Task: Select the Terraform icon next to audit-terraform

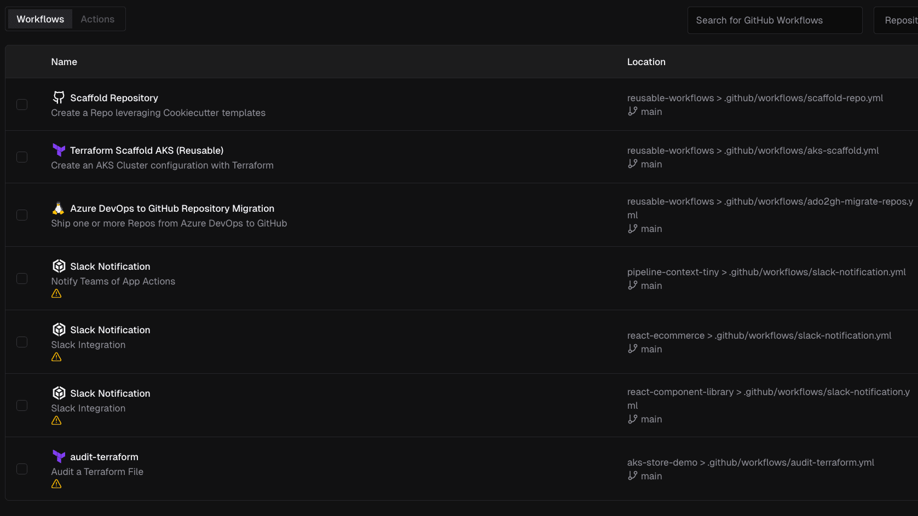Action: pyautogui.click(x=59, y=456)
